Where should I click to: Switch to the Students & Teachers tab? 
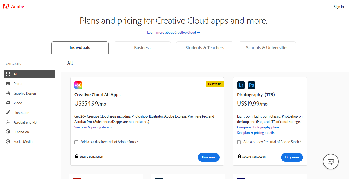pyautogui.click(x=205, y=48)
